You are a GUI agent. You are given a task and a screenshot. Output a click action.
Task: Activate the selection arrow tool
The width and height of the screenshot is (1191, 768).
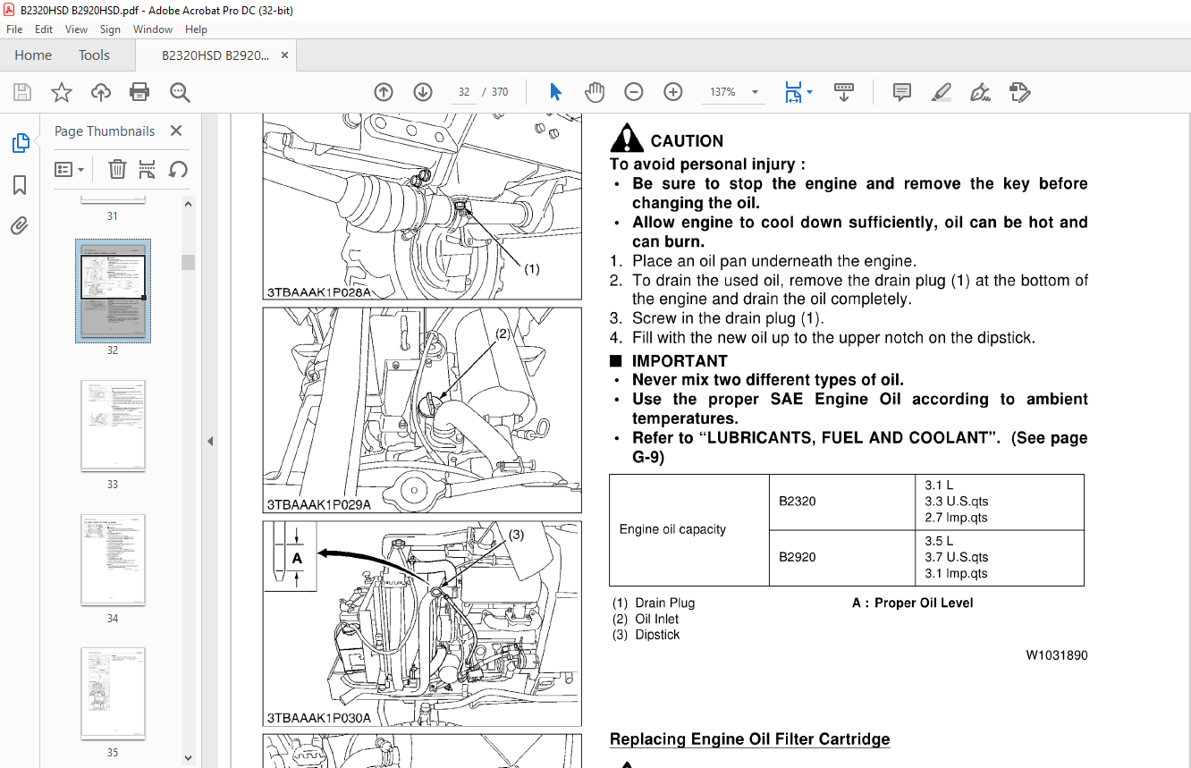pyautogui.click(x=555, y=92)
